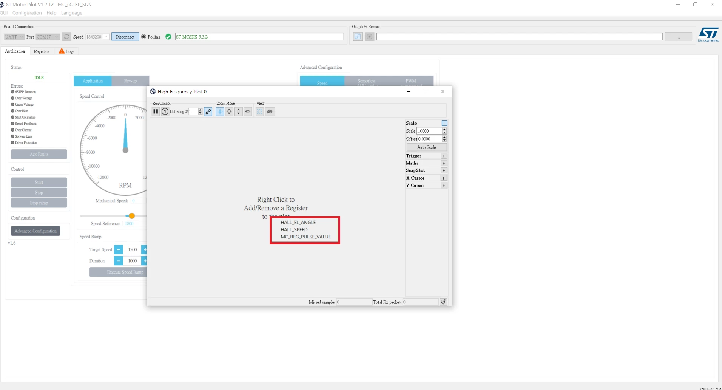Click the ST Motor Pilot app icon in title bar

coord(2,5)
